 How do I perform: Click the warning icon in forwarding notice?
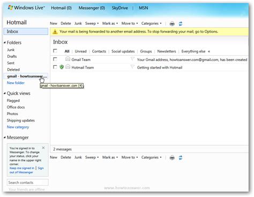coord(55,32)
